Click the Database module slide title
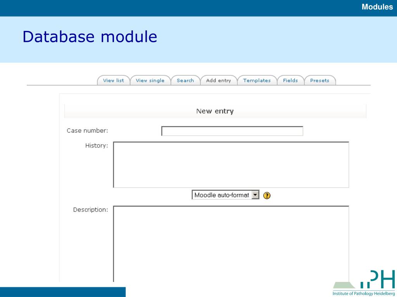 pos(90,37)
